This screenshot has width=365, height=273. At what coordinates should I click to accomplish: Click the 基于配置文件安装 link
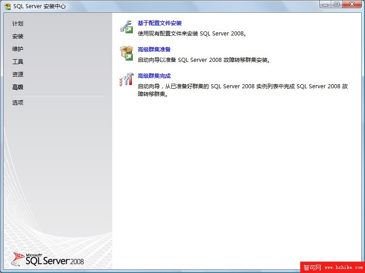(160, 23)
